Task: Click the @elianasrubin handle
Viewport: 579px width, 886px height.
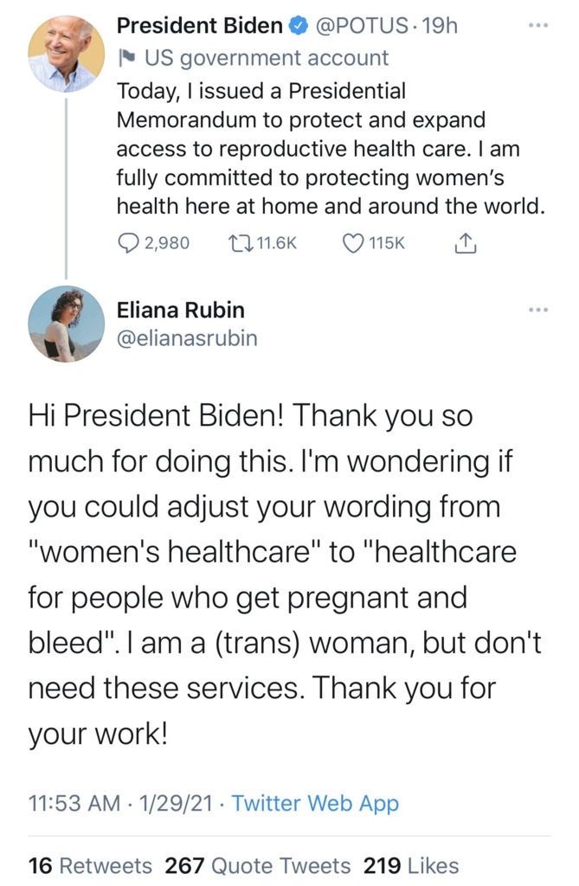Action: pos(187,338)
